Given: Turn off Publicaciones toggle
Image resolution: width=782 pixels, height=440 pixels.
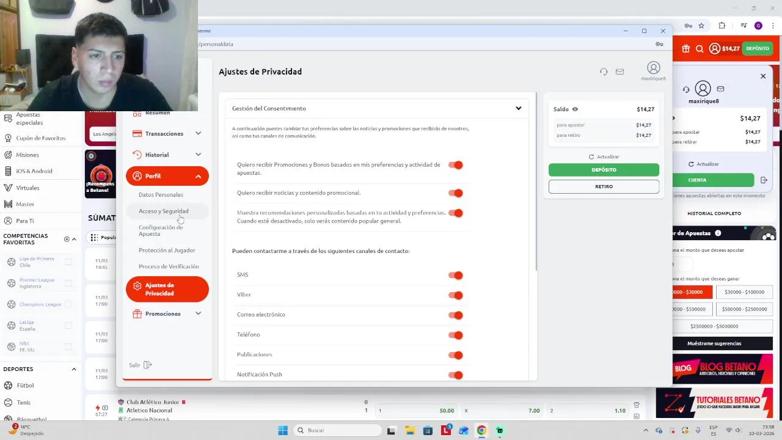Looking at the screenshot, I should 456,355.
